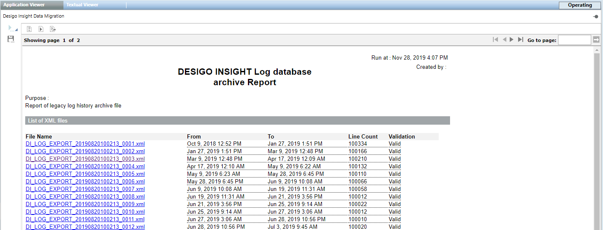Screen dimensions: 603x230
Task: Click the Go to page input field
Action: tap(574, 40)
